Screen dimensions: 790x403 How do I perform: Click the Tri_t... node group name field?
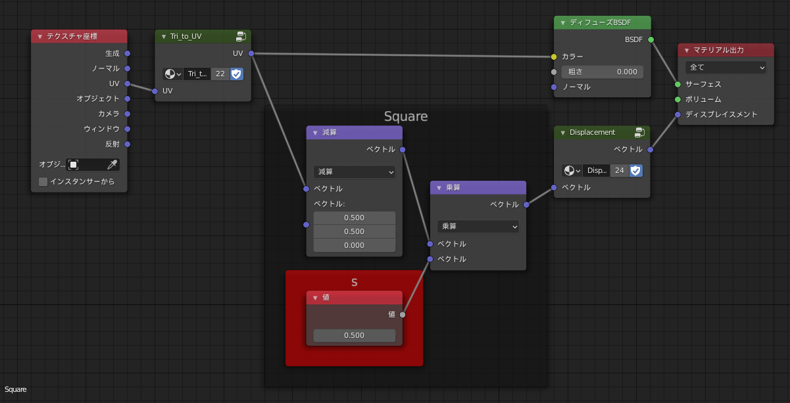(x=197, y=74)
